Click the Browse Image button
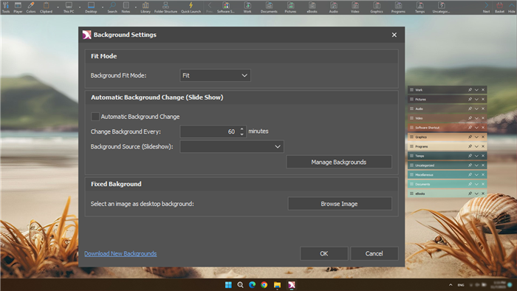Image resolution: width=517 pixels, height=291 pixels. (x=340, y=204)
